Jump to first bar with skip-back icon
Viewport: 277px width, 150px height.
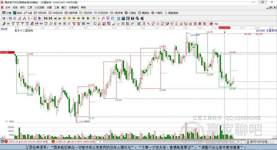pyautogui.click(x=46, y=18)
